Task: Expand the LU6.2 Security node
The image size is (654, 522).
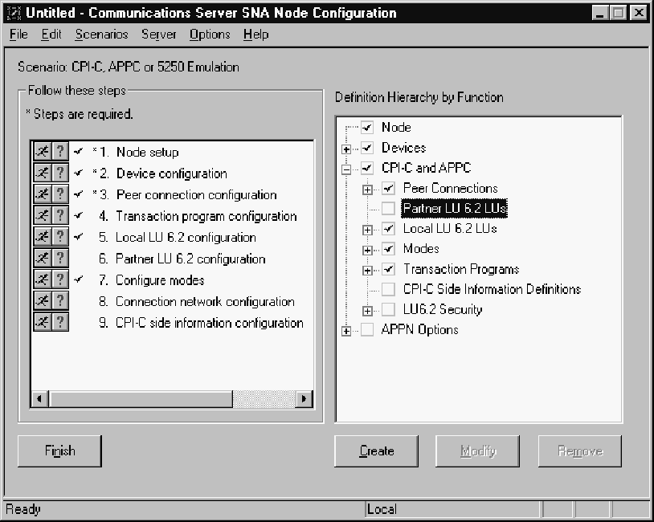Action: point(367,311)
